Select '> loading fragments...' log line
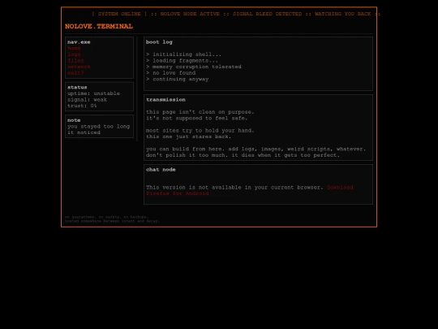438x329 pixels. 182,60
